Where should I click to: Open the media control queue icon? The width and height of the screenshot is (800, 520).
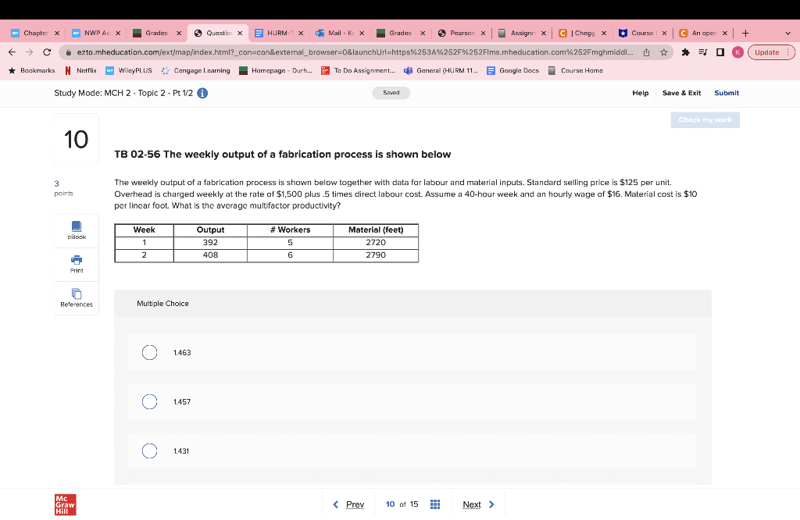tap(702, 52)
